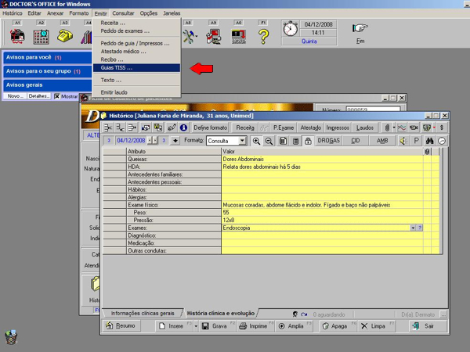Open the Formato dropdown showing Consulta
The width and height of the screenshot is (470, 352).
[242, 141]
